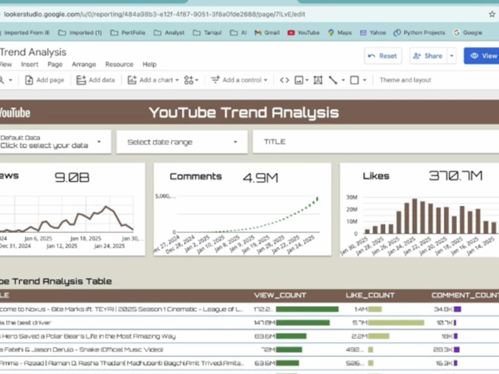Screen dimensions: 499x374
Task: Select the line drawing tool
Action: tap(333, 80)
